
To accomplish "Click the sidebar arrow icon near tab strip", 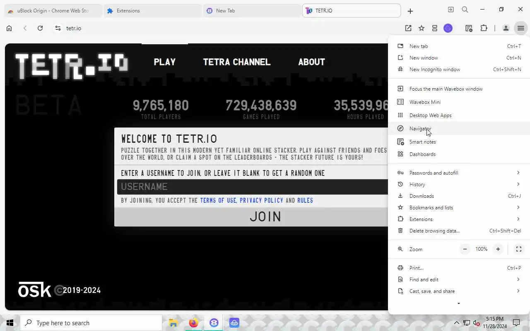I will [451, 10].
